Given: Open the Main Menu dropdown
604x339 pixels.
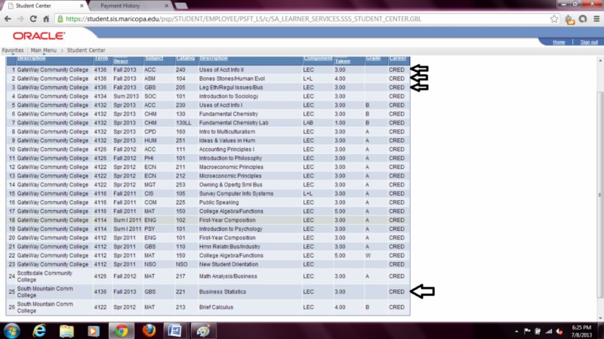Looking at the screenshot, I should [44, 51].
